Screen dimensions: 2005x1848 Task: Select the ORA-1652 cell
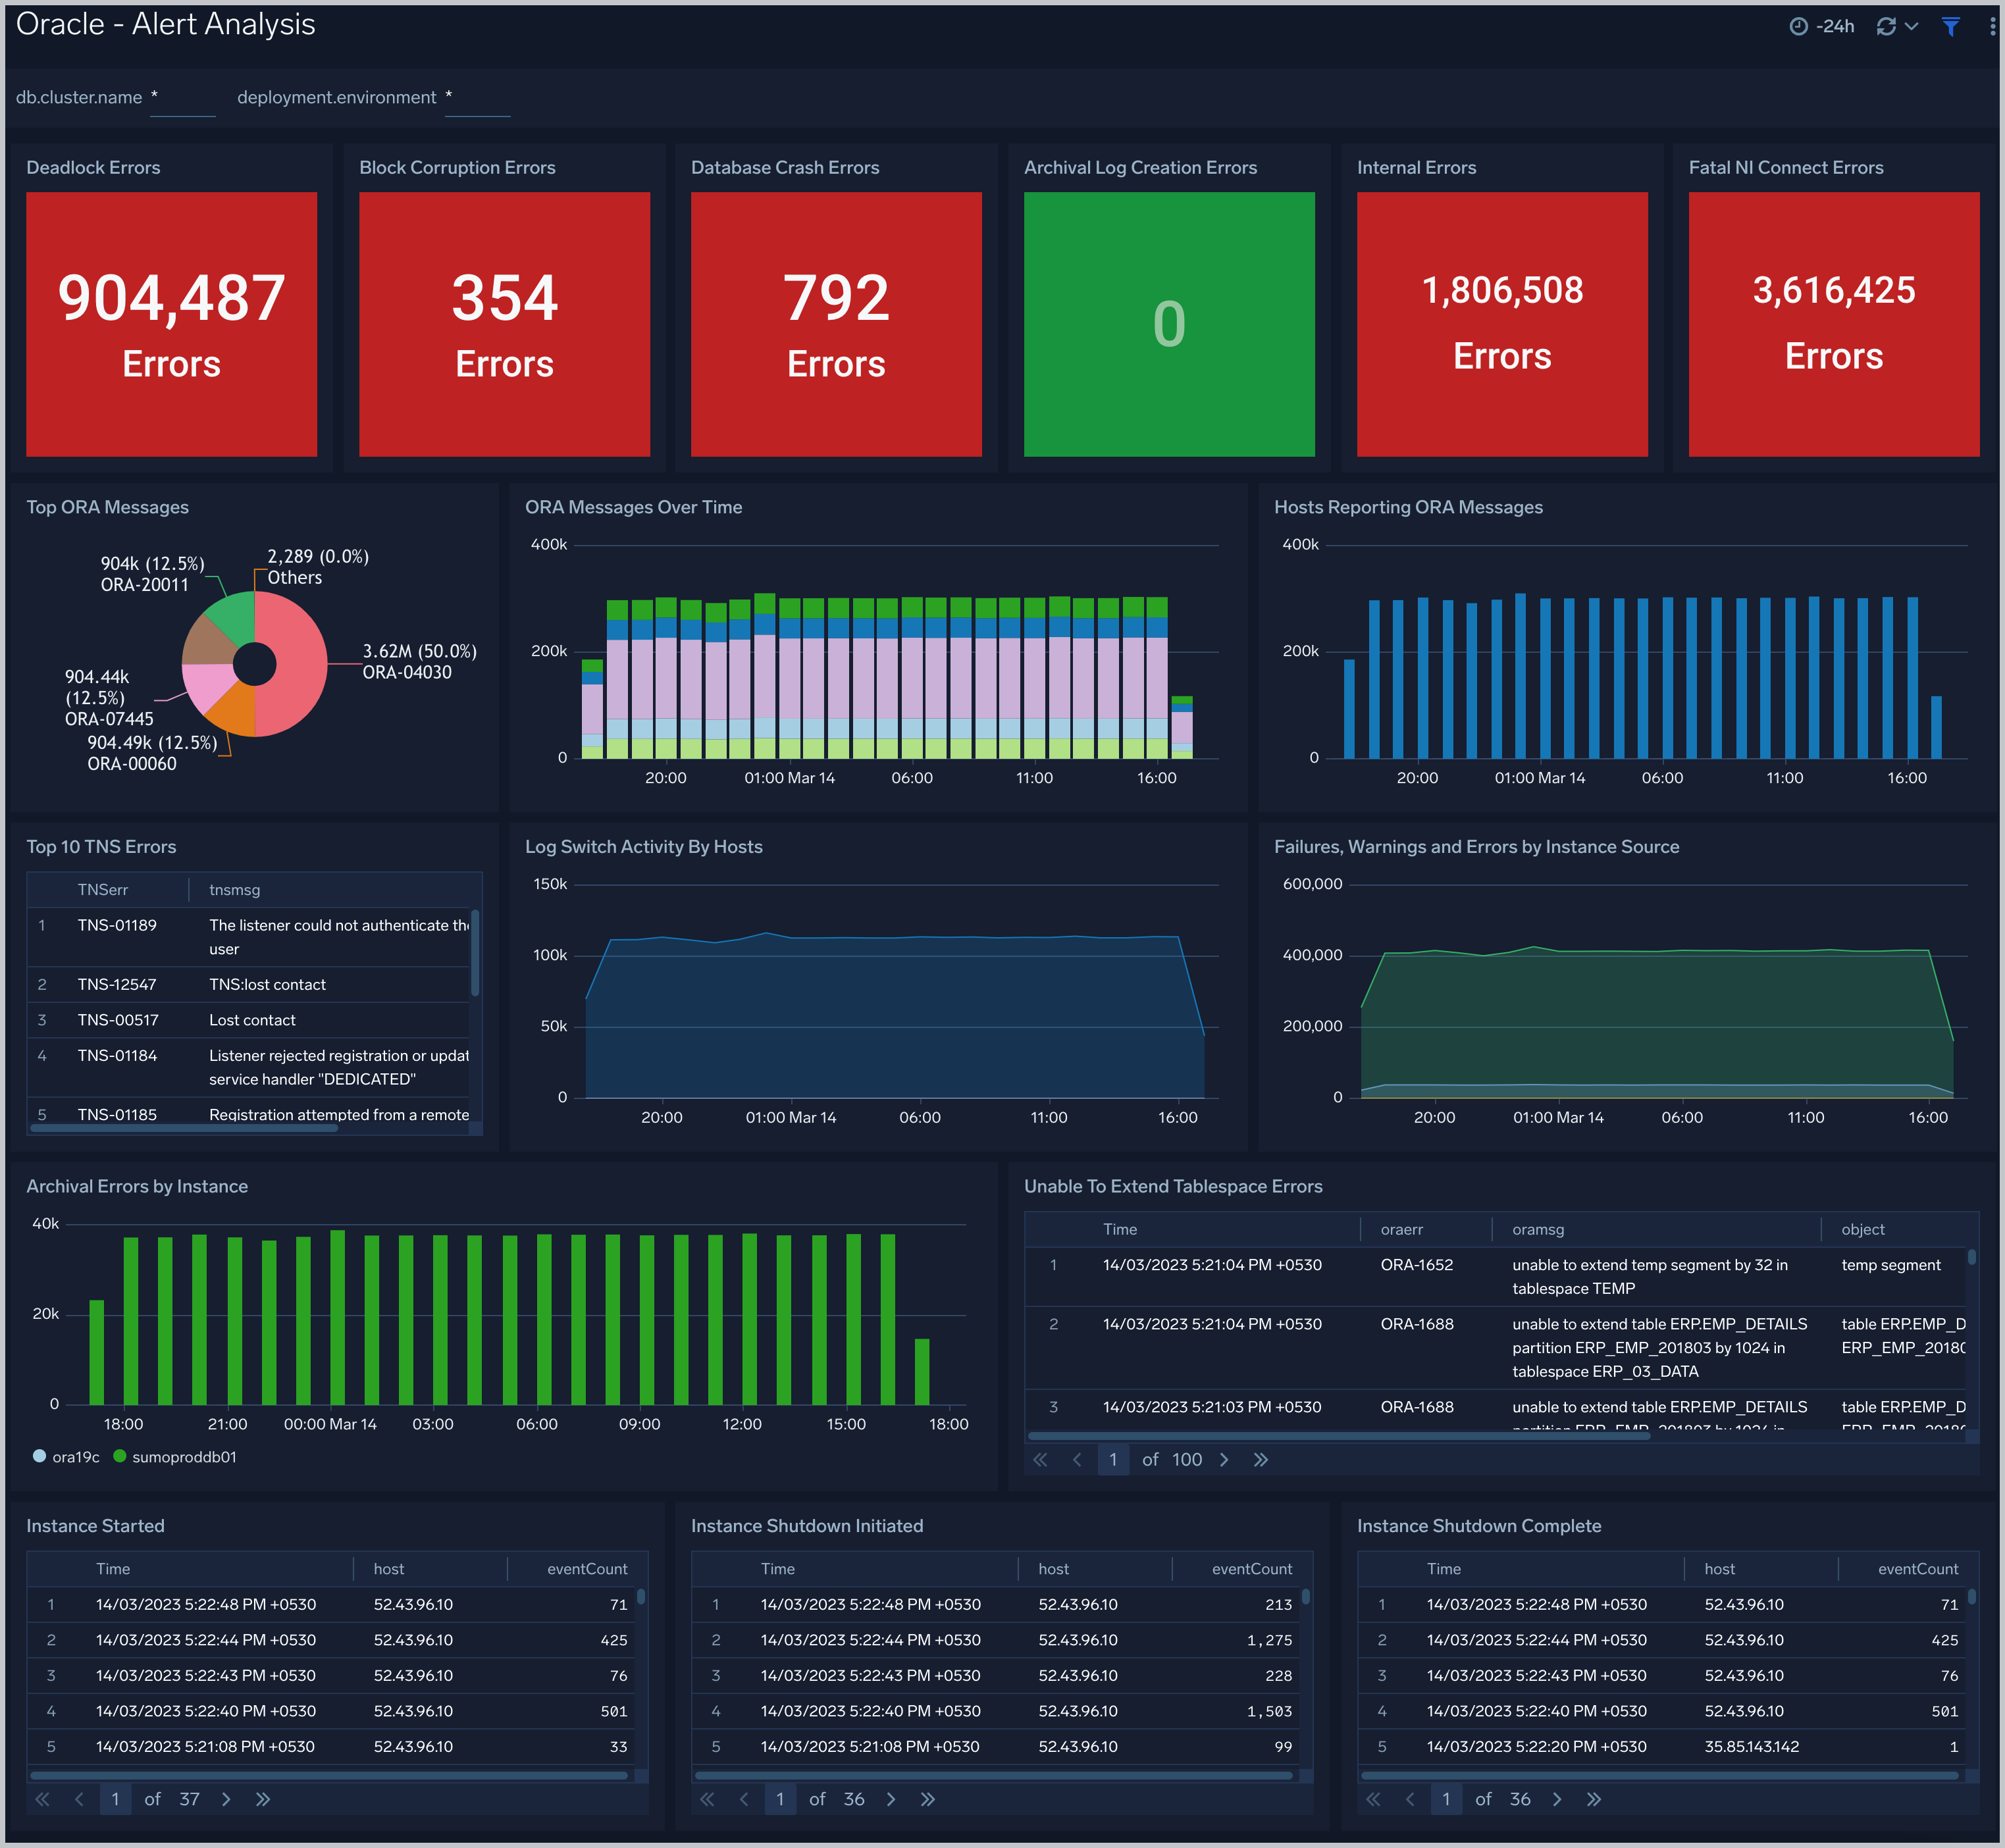[x=1417, y=1265]
